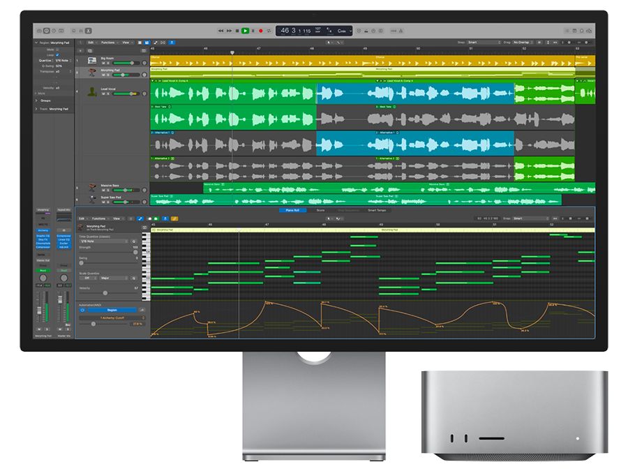The image size is (628, 471).
Task: Stop playback with the stop button
Action: tap(237, 31)
